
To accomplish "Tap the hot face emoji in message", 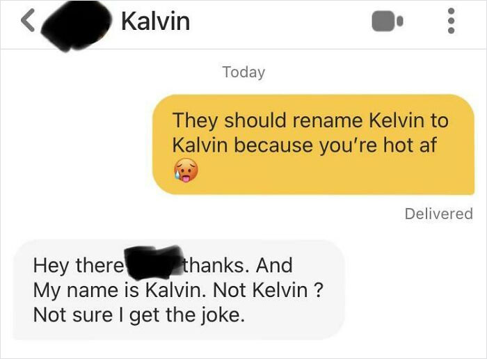I will (186, 170).
